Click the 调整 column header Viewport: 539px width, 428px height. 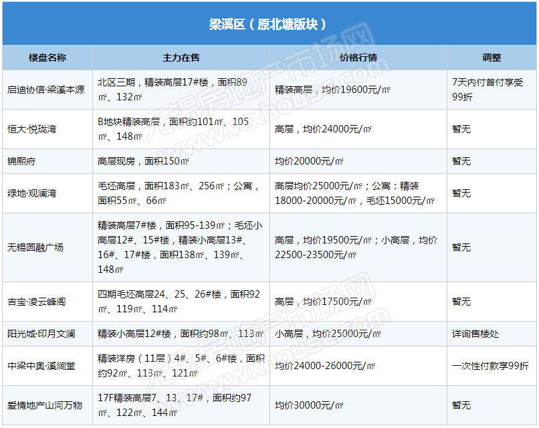[492, 58]
